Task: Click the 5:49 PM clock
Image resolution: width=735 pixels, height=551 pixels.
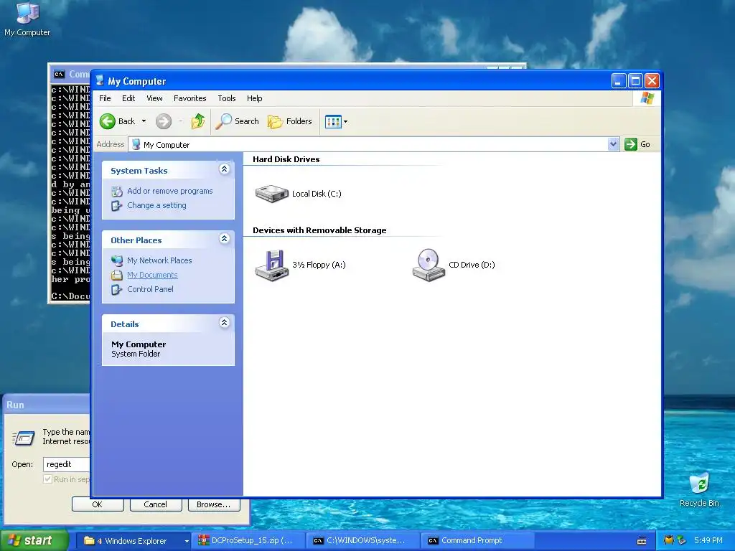Action: coord(708,541)
